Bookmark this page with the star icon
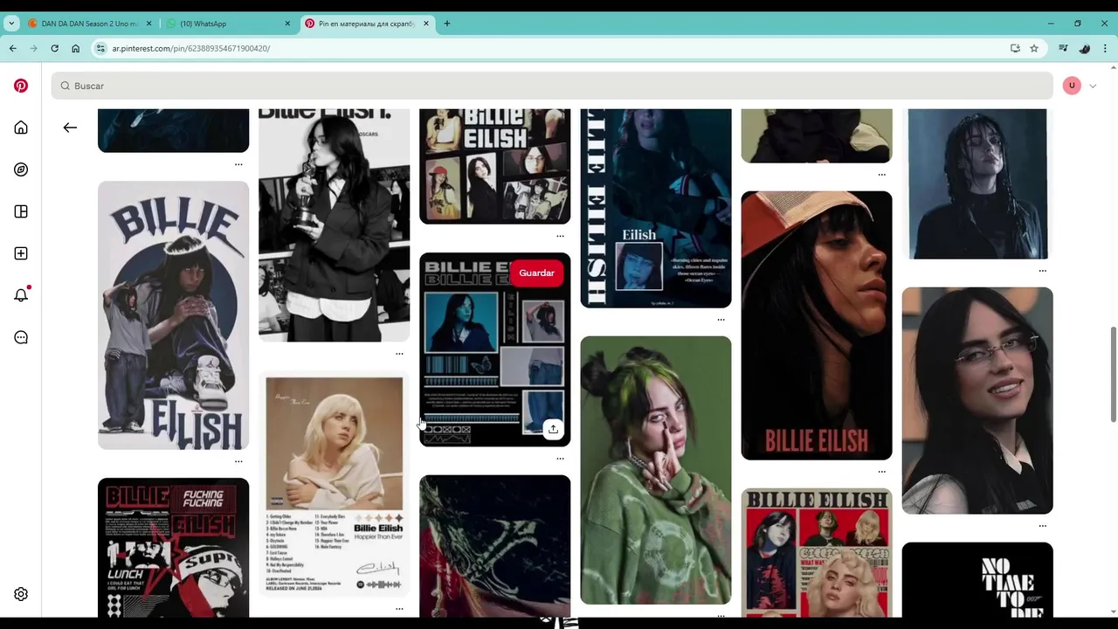Screen dimensions: 1118x629 [x=1034, y=48]
